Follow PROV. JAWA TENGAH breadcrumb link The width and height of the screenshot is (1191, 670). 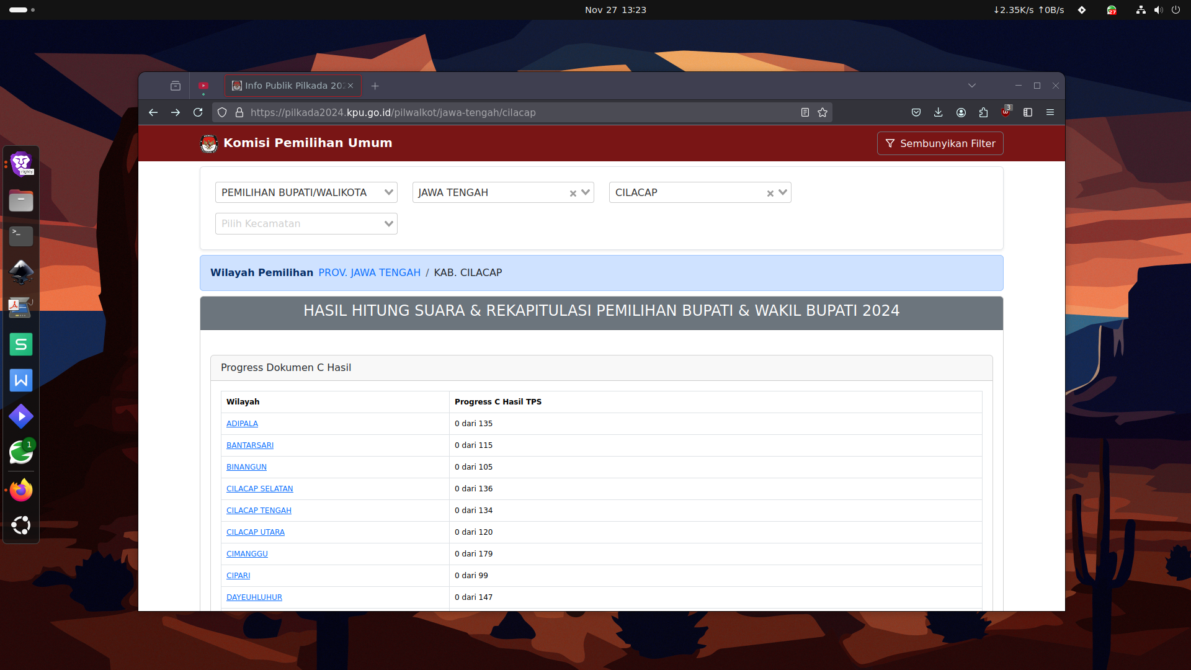[x=369, y=272]
